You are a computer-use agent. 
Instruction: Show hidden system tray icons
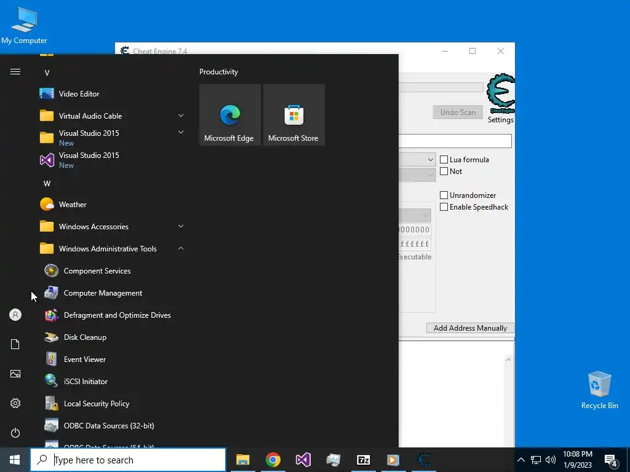tap(520, 460)
